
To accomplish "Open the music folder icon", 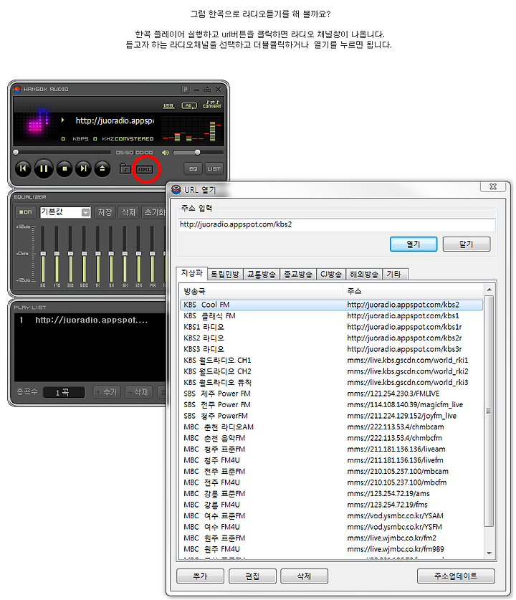I will (x=125, y=168).
